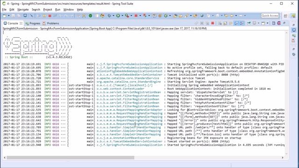The height and width of the screenshot is (168, 299).
Task: Open dropdown beside red Relaunch icon
Action: (140, 16)
